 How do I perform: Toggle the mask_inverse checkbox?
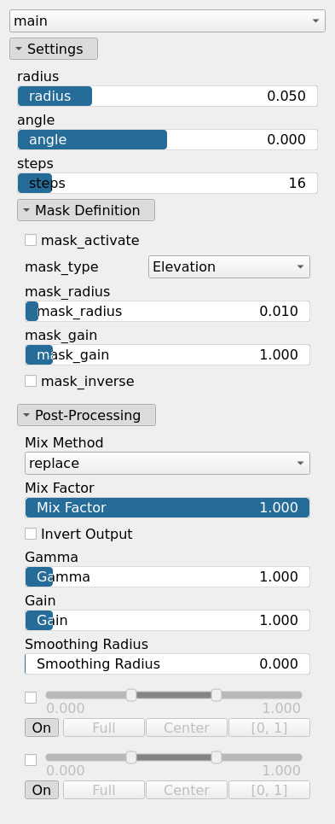point(31,381)
